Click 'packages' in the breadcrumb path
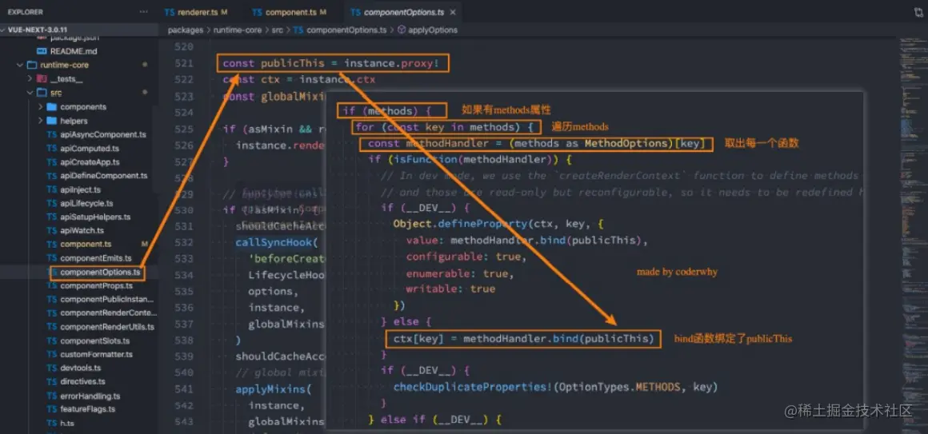 point(185,30)
